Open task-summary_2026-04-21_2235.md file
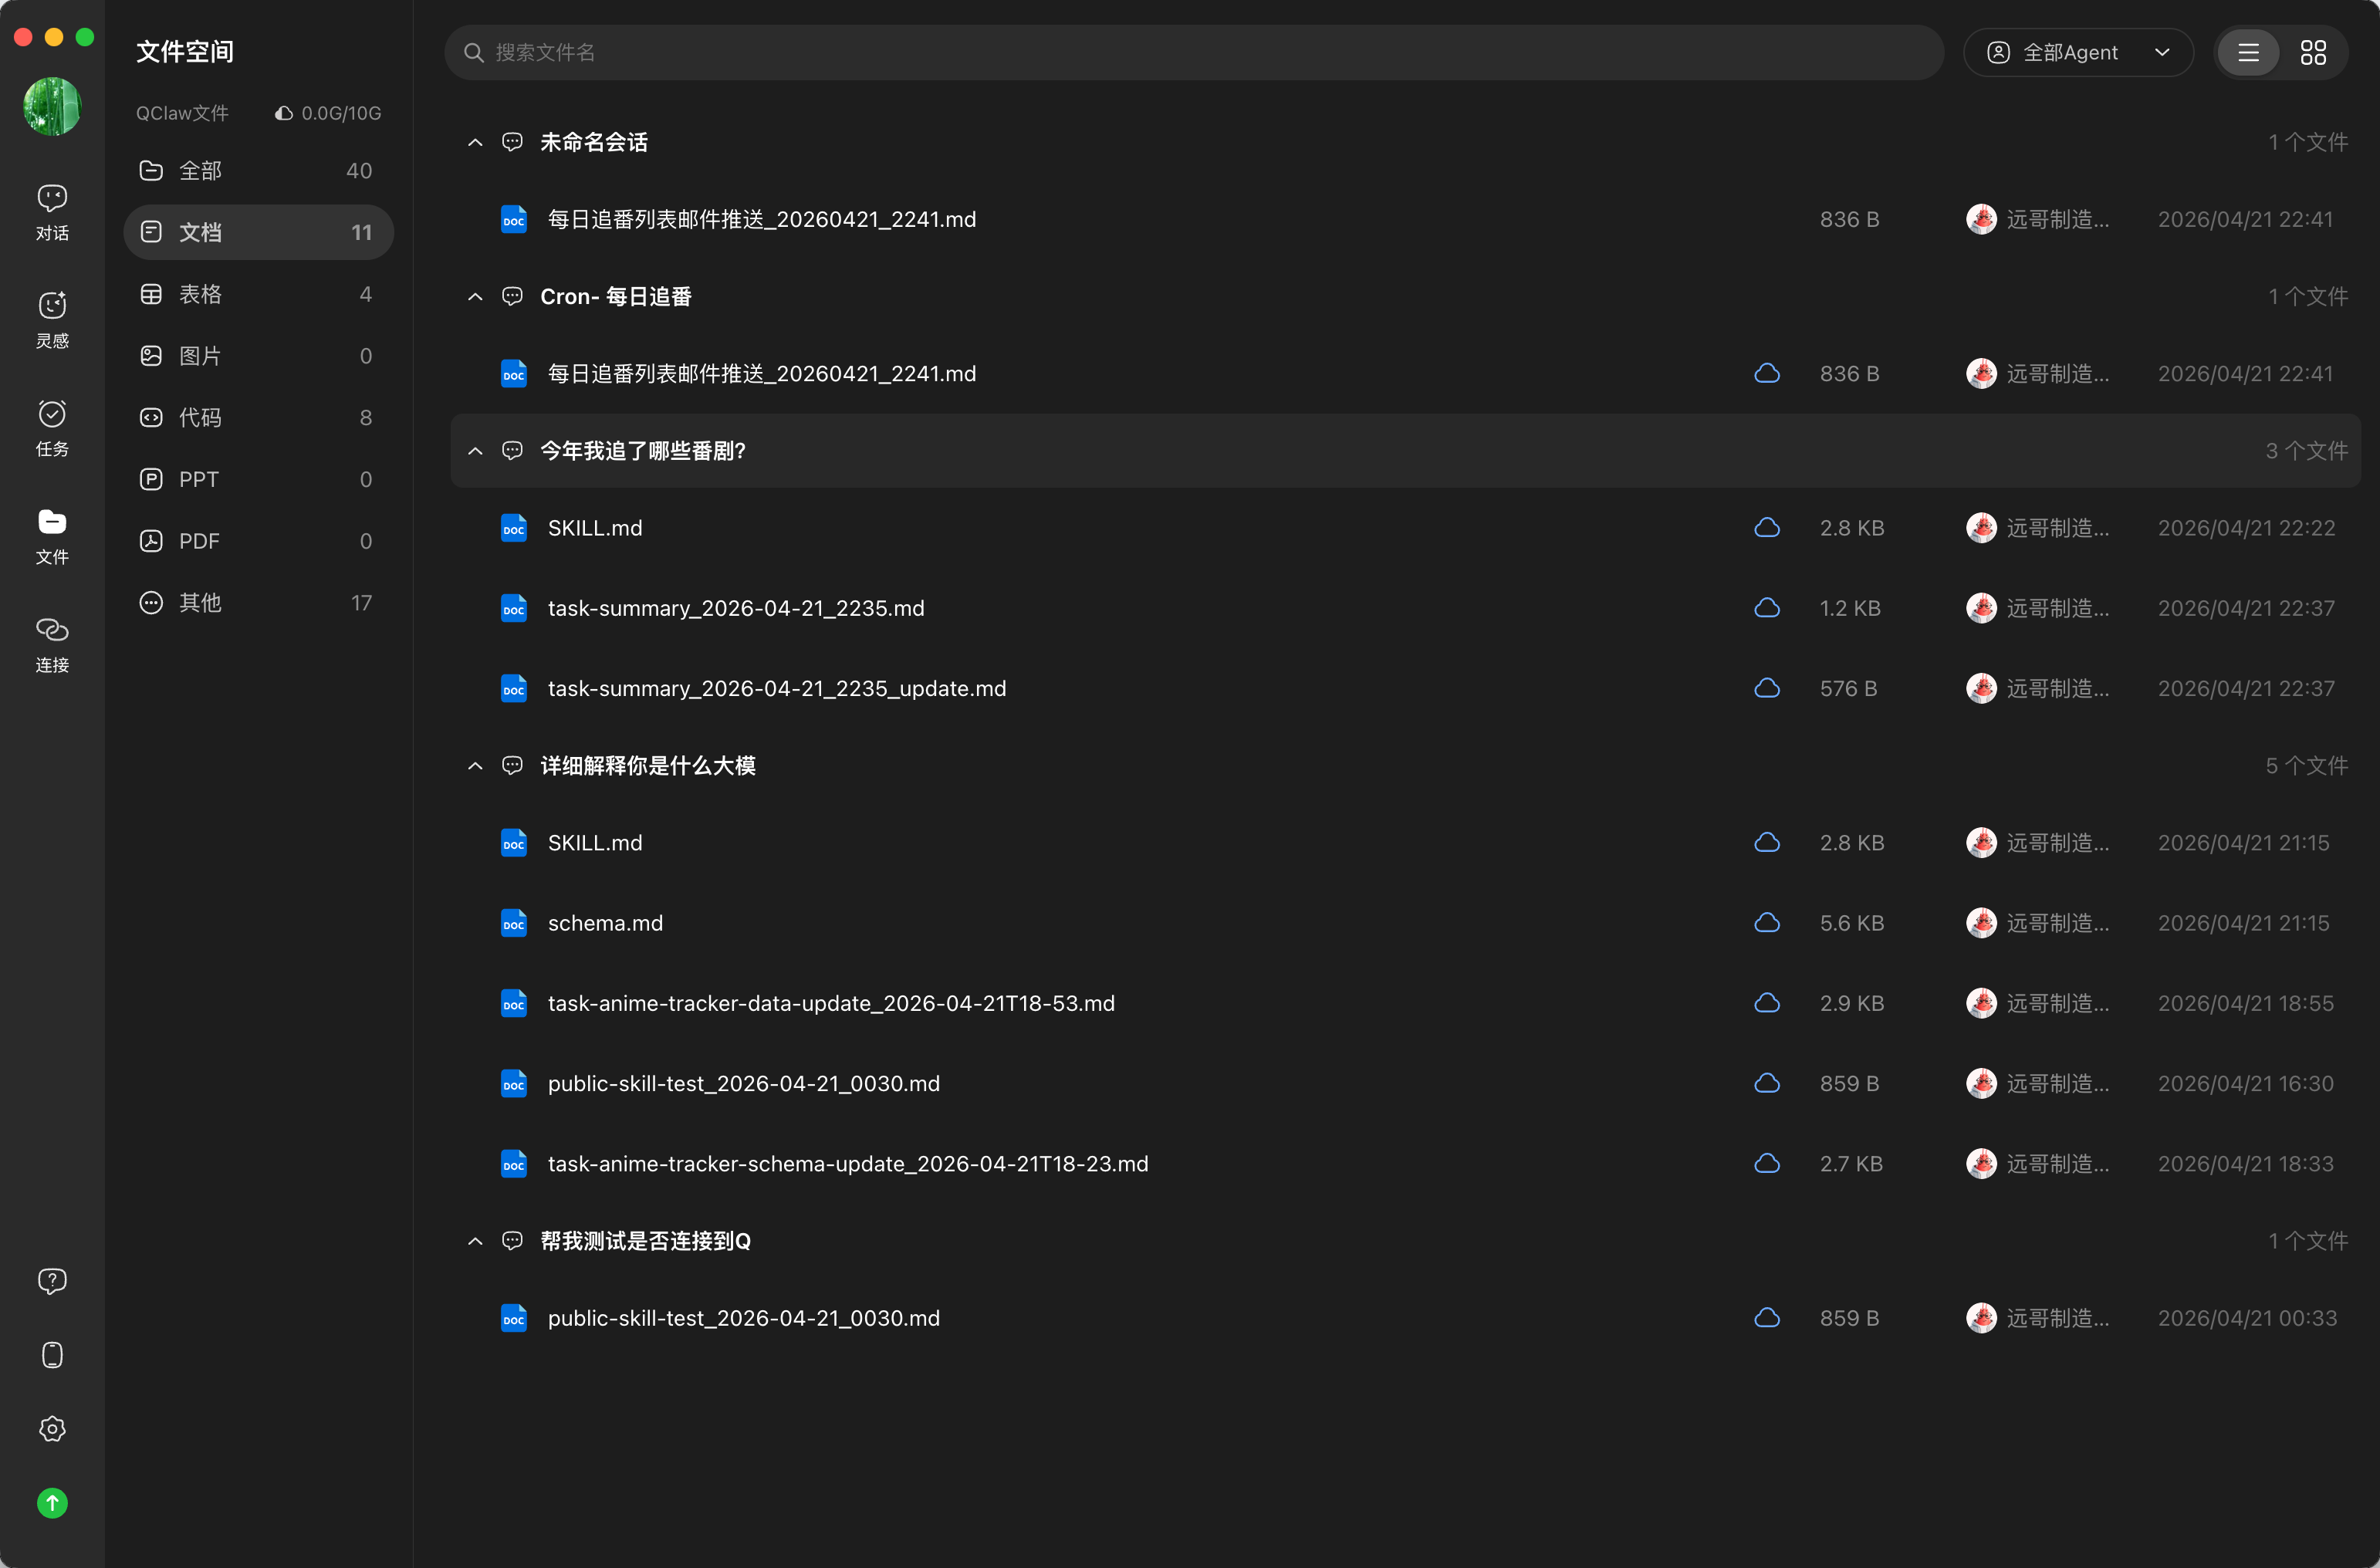The width and height of the screenshot is (2380, 1568). [736, 608]
